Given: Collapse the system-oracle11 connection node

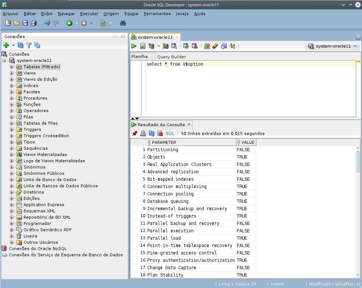Looking at the screenshot, I should 4,60.
